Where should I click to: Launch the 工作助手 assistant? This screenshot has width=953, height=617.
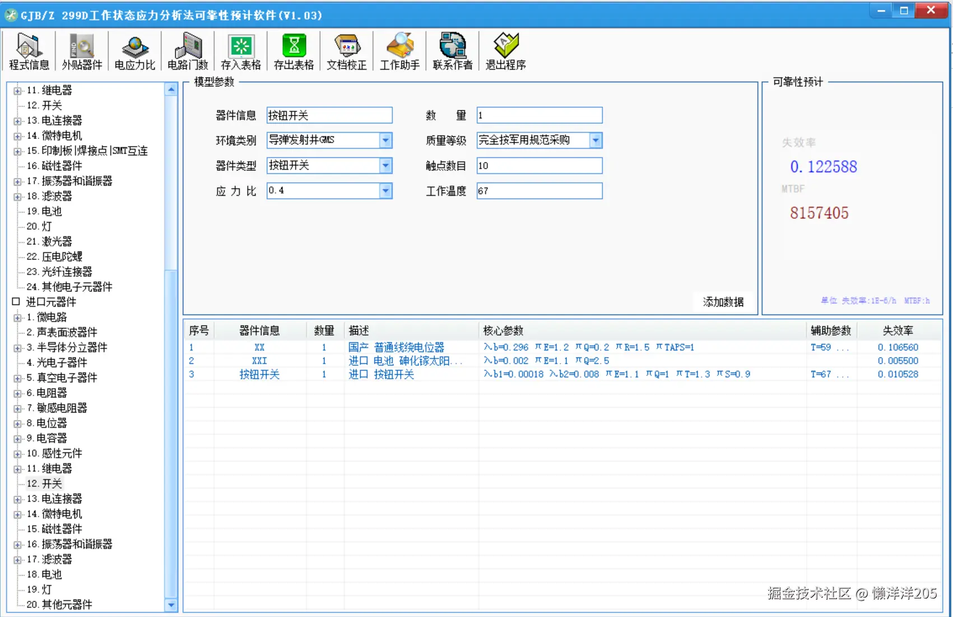point(399,50)
